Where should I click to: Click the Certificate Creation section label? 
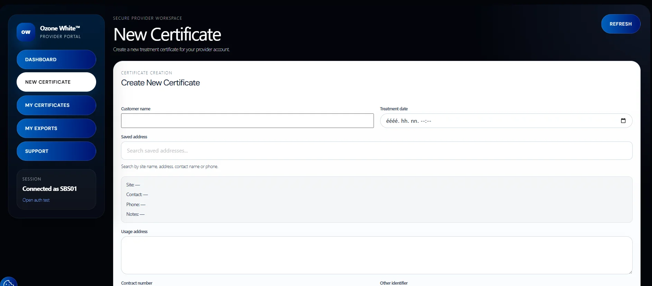146,73
